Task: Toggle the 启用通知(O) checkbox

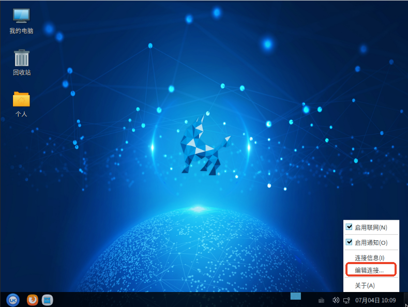Action: pos(349,242)
